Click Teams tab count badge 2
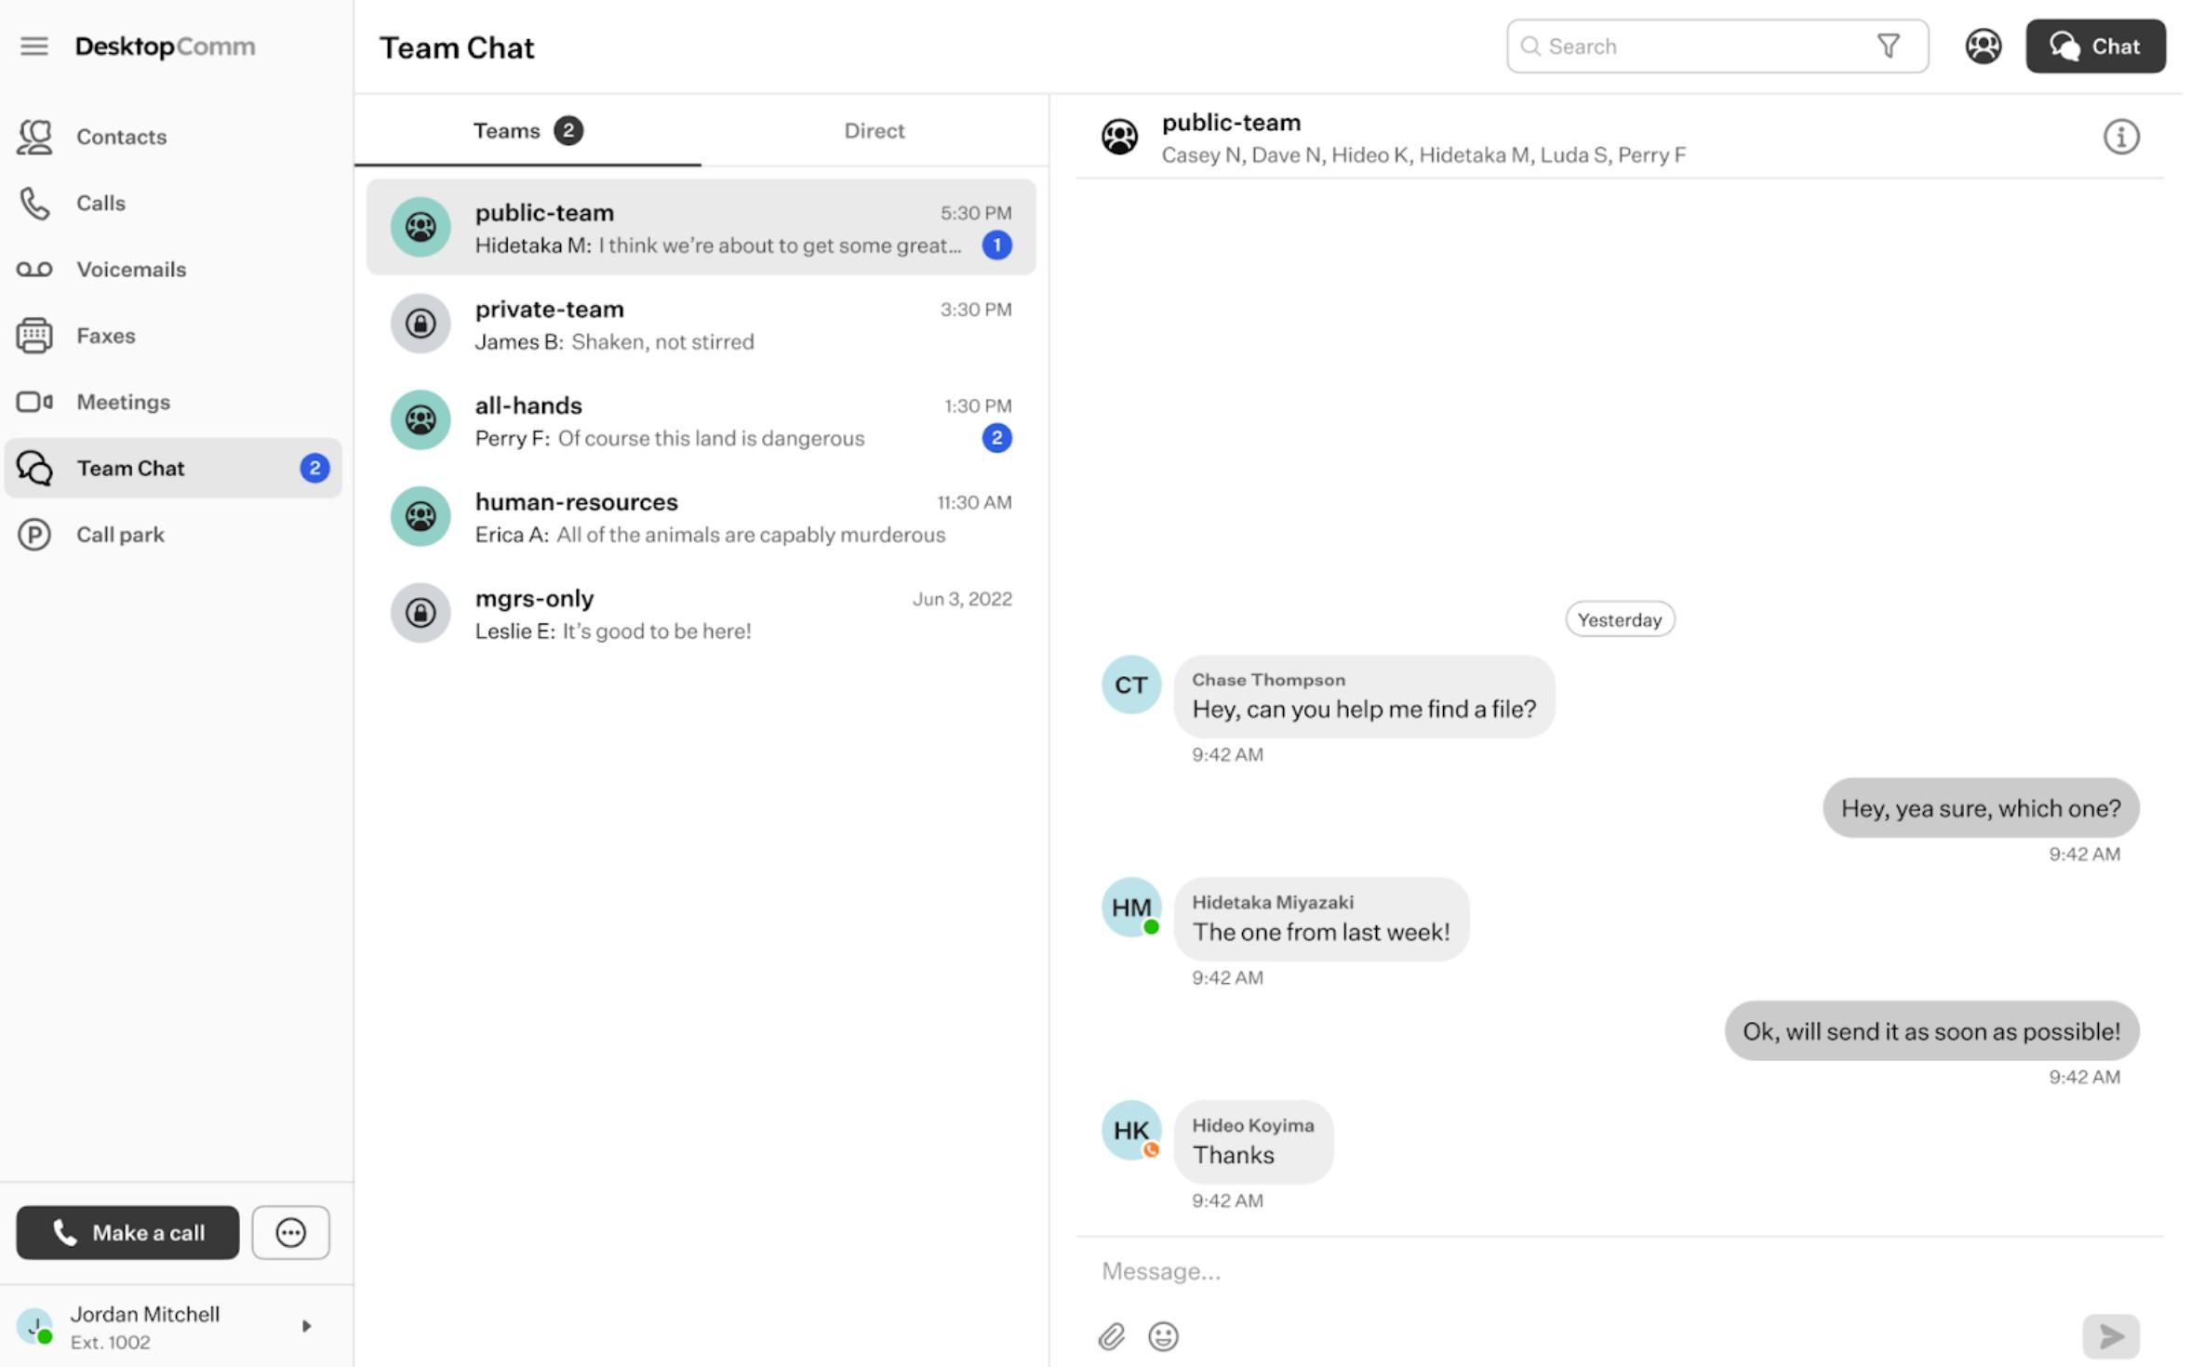The height and width of the screenshot is (1367, 2191). pyautogui.click(x=568, y=131)
